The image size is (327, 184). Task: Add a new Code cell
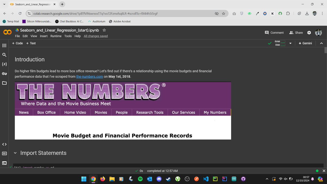(17, 43)
